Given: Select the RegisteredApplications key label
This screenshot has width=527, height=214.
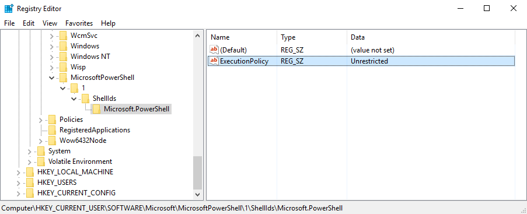Looking at the screenshot, I should (x=95, y=129).
